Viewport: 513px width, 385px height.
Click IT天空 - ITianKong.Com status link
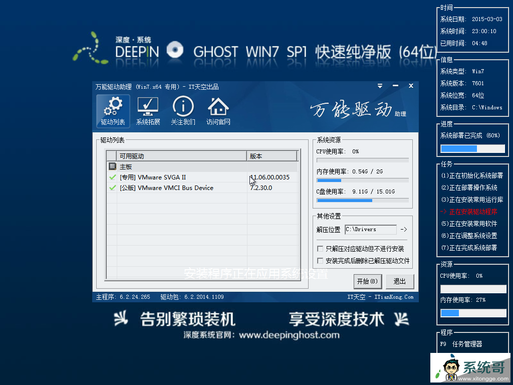point(380,297)
